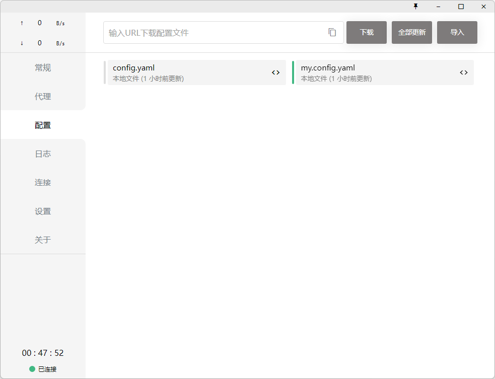Click the upload speed arrow indicator

point(22,23)
